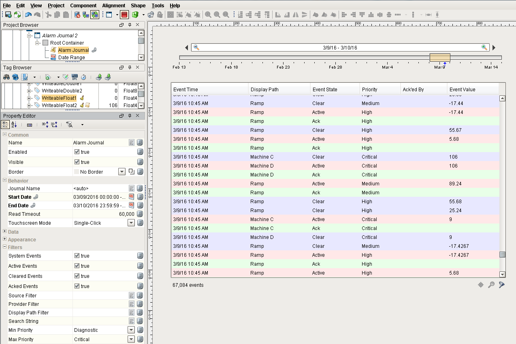The height and width of the screenshot is (344, 516).
Task: Refresh the tag tree via refresh icon
Action: tap(15, 77)
